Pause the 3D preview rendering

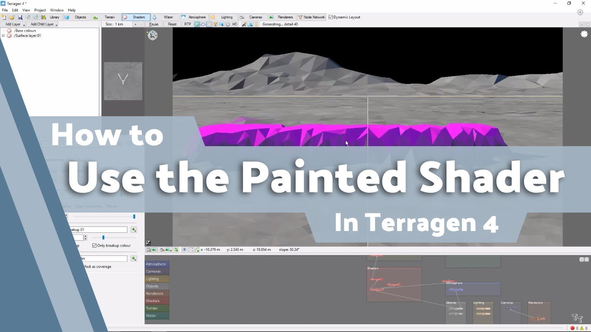pos(154,24)
